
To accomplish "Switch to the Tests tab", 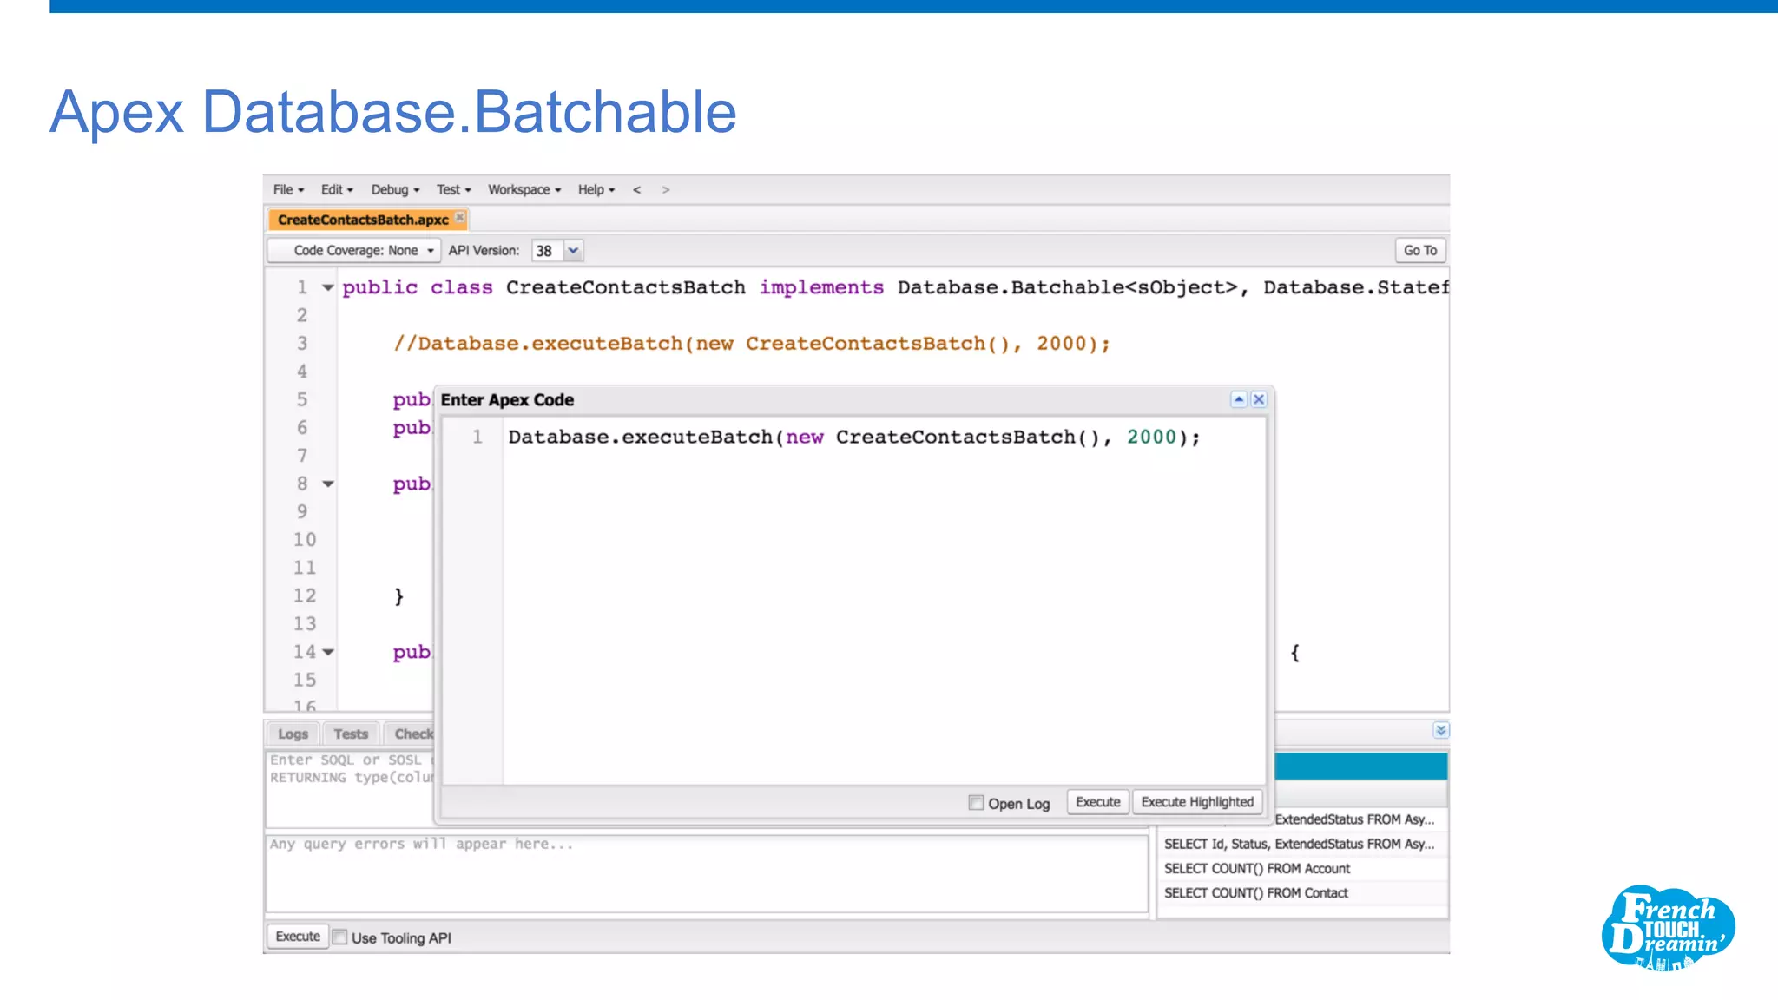I will [x=351, y=734].
